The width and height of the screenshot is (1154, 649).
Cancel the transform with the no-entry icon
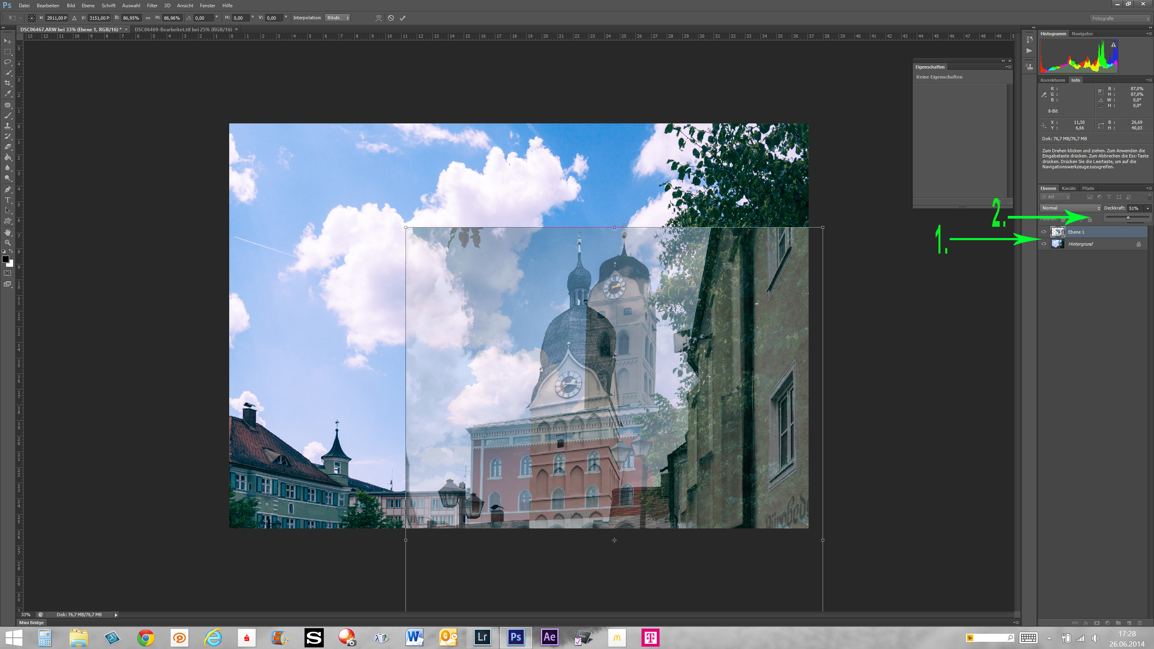[x=391, y=18]
